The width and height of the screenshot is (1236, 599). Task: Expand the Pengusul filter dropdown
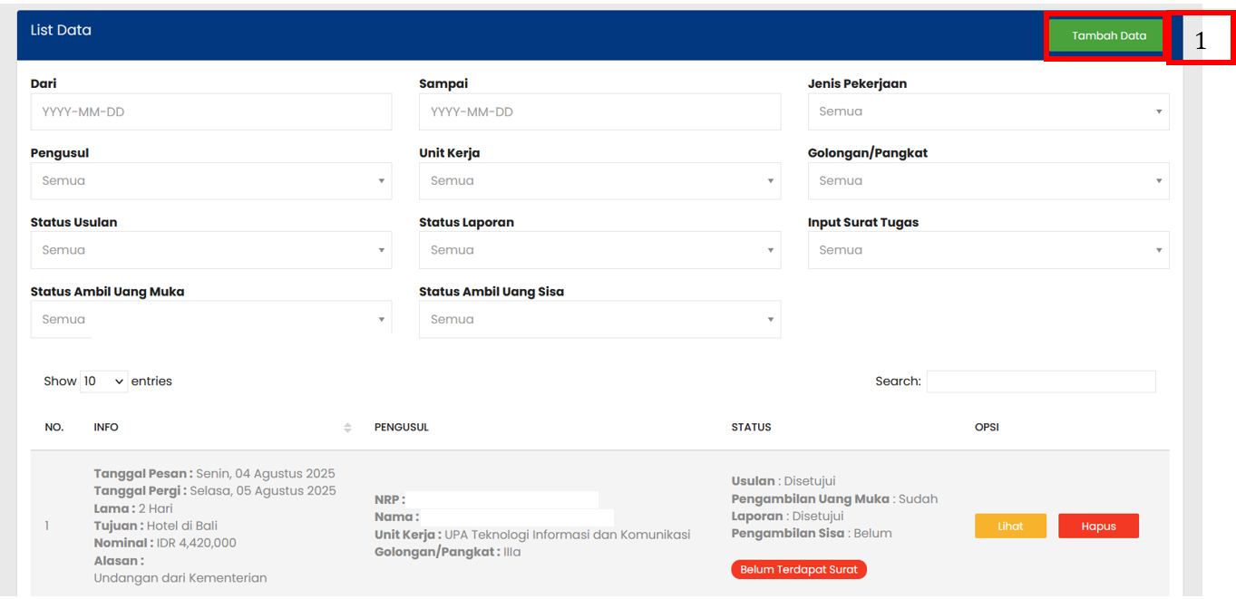click(x=211, y=181)
